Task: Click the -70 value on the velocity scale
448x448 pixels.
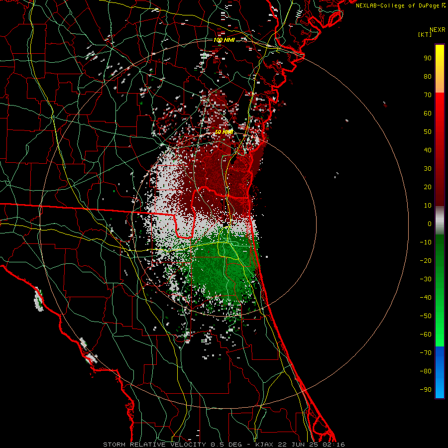Action: pyautogui.click(x=426, y=352)
